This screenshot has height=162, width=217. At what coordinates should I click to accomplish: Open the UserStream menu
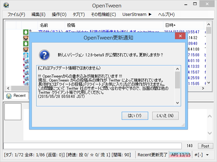pyautogui.click(x=137, y=14)
